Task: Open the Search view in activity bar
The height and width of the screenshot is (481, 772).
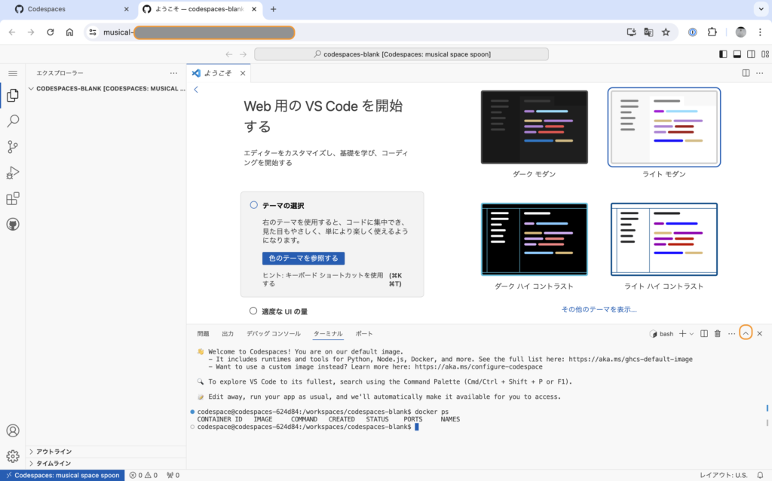Action: pyautogui.click(x=13, y=121)
